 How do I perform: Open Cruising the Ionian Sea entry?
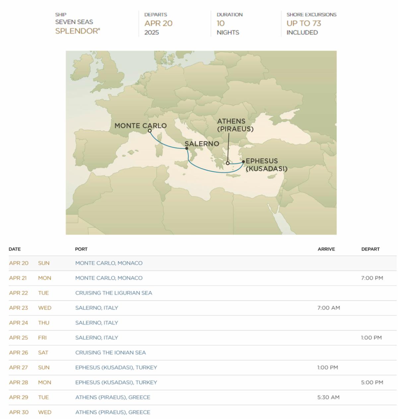click(110, 353)
